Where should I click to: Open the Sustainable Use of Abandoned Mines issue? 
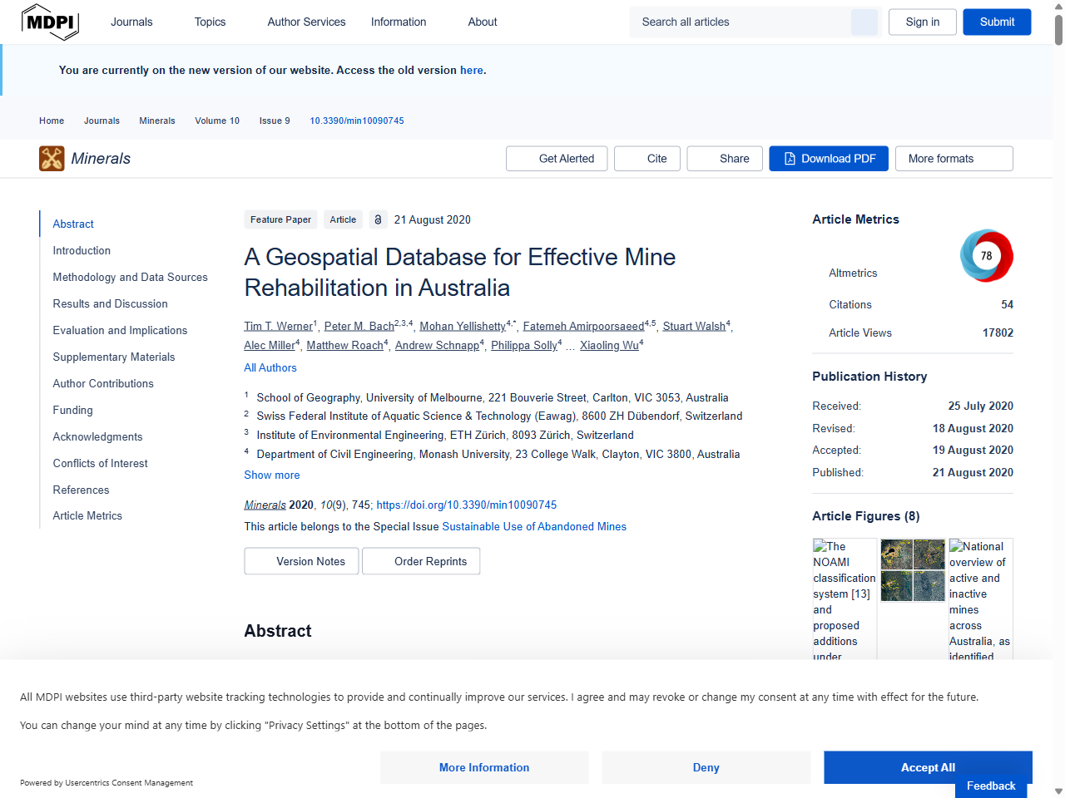click(533, 526)
